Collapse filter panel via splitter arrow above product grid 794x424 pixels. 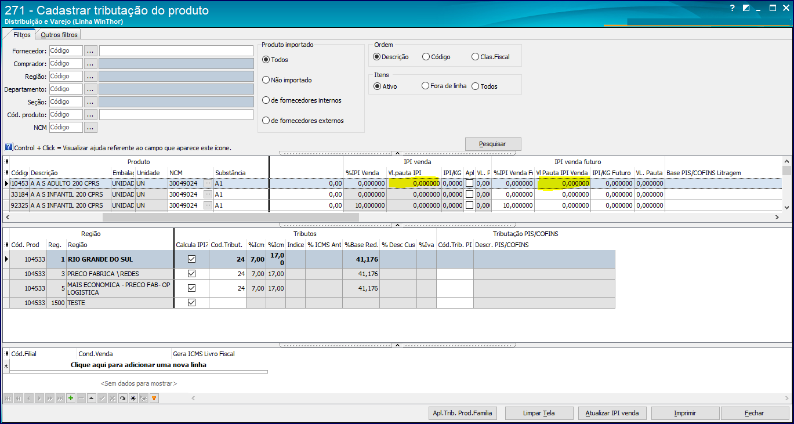point(397,153)
